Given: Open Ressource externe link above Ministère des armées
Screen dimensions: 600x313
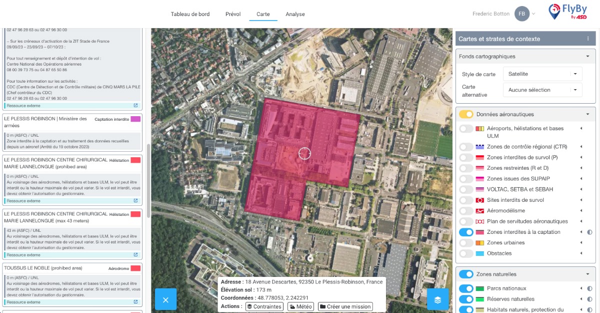Looking at the screenshot, I should tap(73, 106).
